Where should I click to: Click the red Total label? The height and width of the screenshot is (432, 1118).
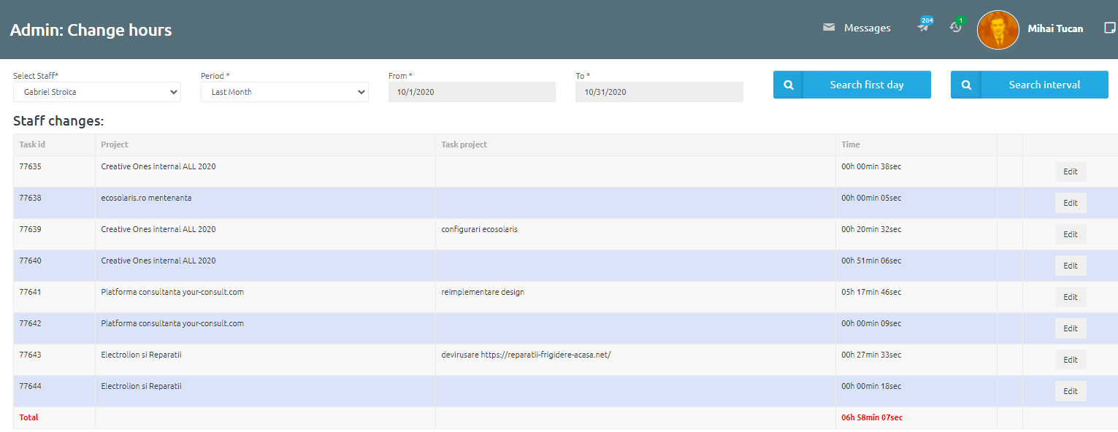[28, 417]
